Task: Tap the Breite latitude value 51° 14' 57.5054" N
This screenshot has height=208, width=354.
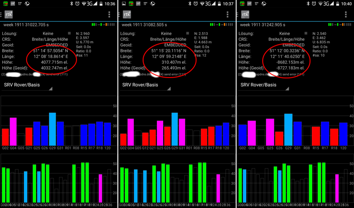Action: click(51, 51)
